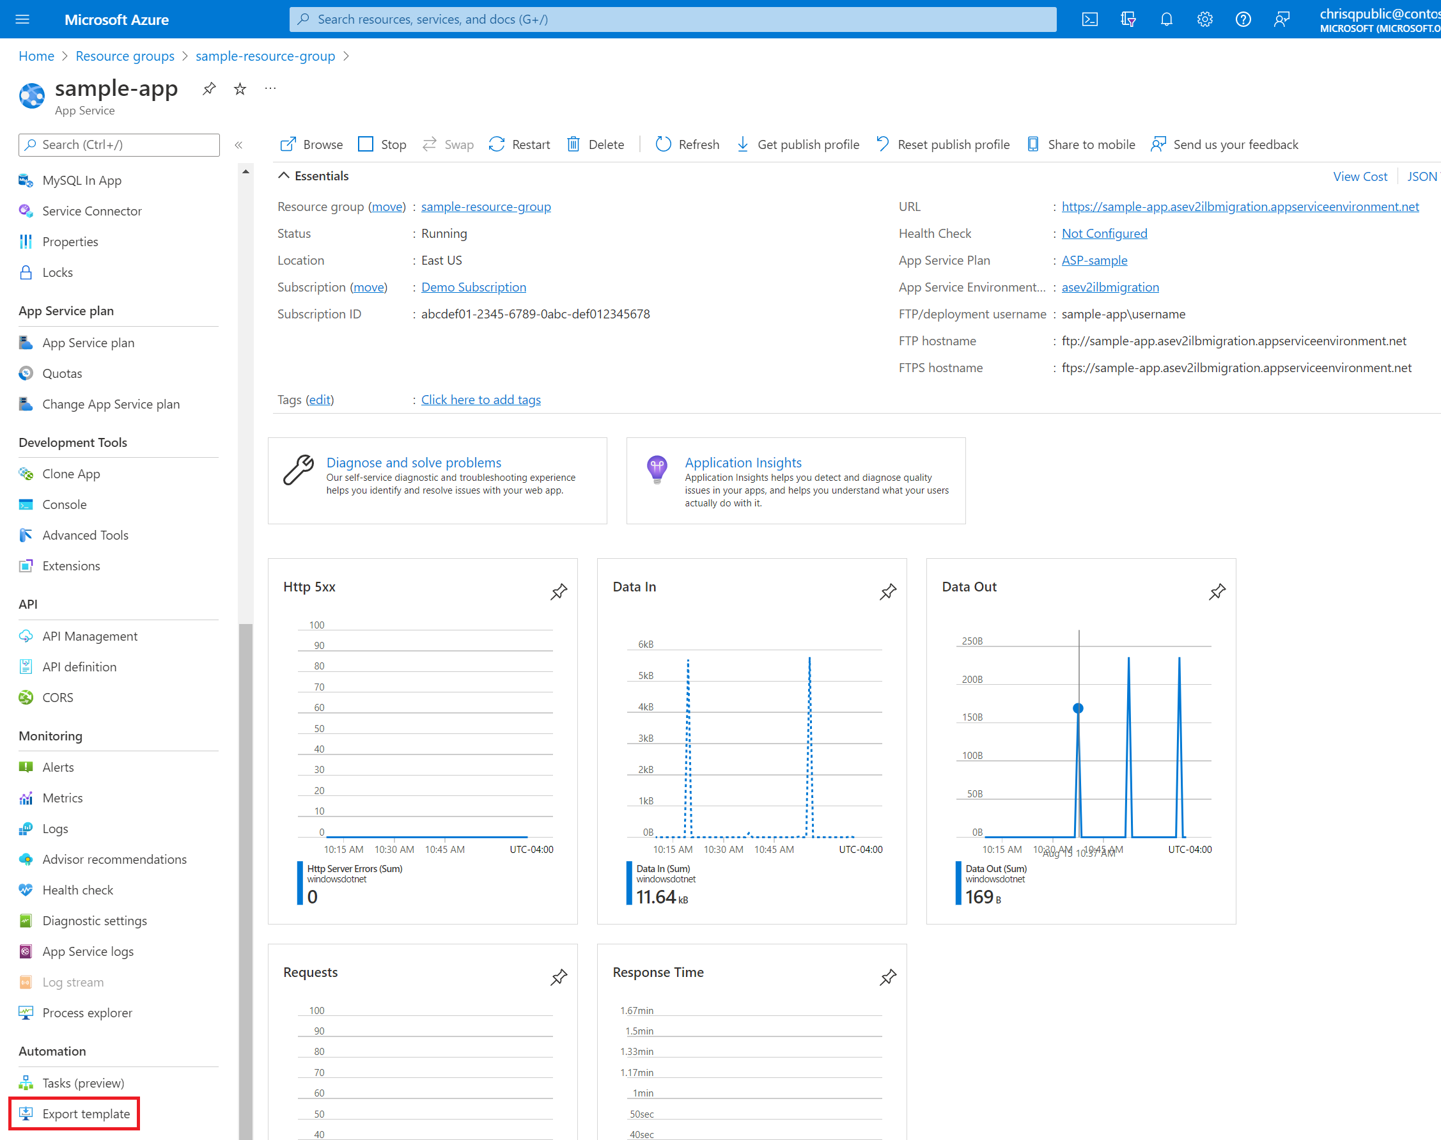Click the ASP-sample App Service Plan link
The width and height of the screenshot is (1441, 1140).
pyautogui.click(x=1094, y=260)
